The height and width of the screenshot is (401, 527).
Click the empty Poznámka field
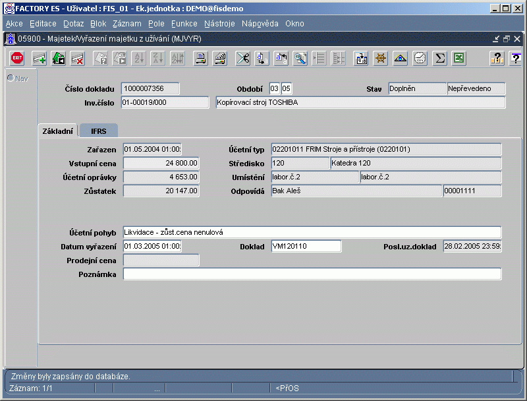(312, 274)
